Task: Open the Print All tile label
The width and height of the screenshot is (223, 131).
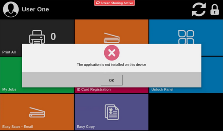Action: pos(9,52)
